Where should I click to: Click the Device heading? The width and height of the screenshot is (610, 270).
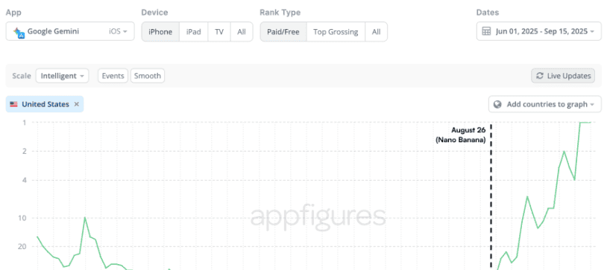pos(154,13)
